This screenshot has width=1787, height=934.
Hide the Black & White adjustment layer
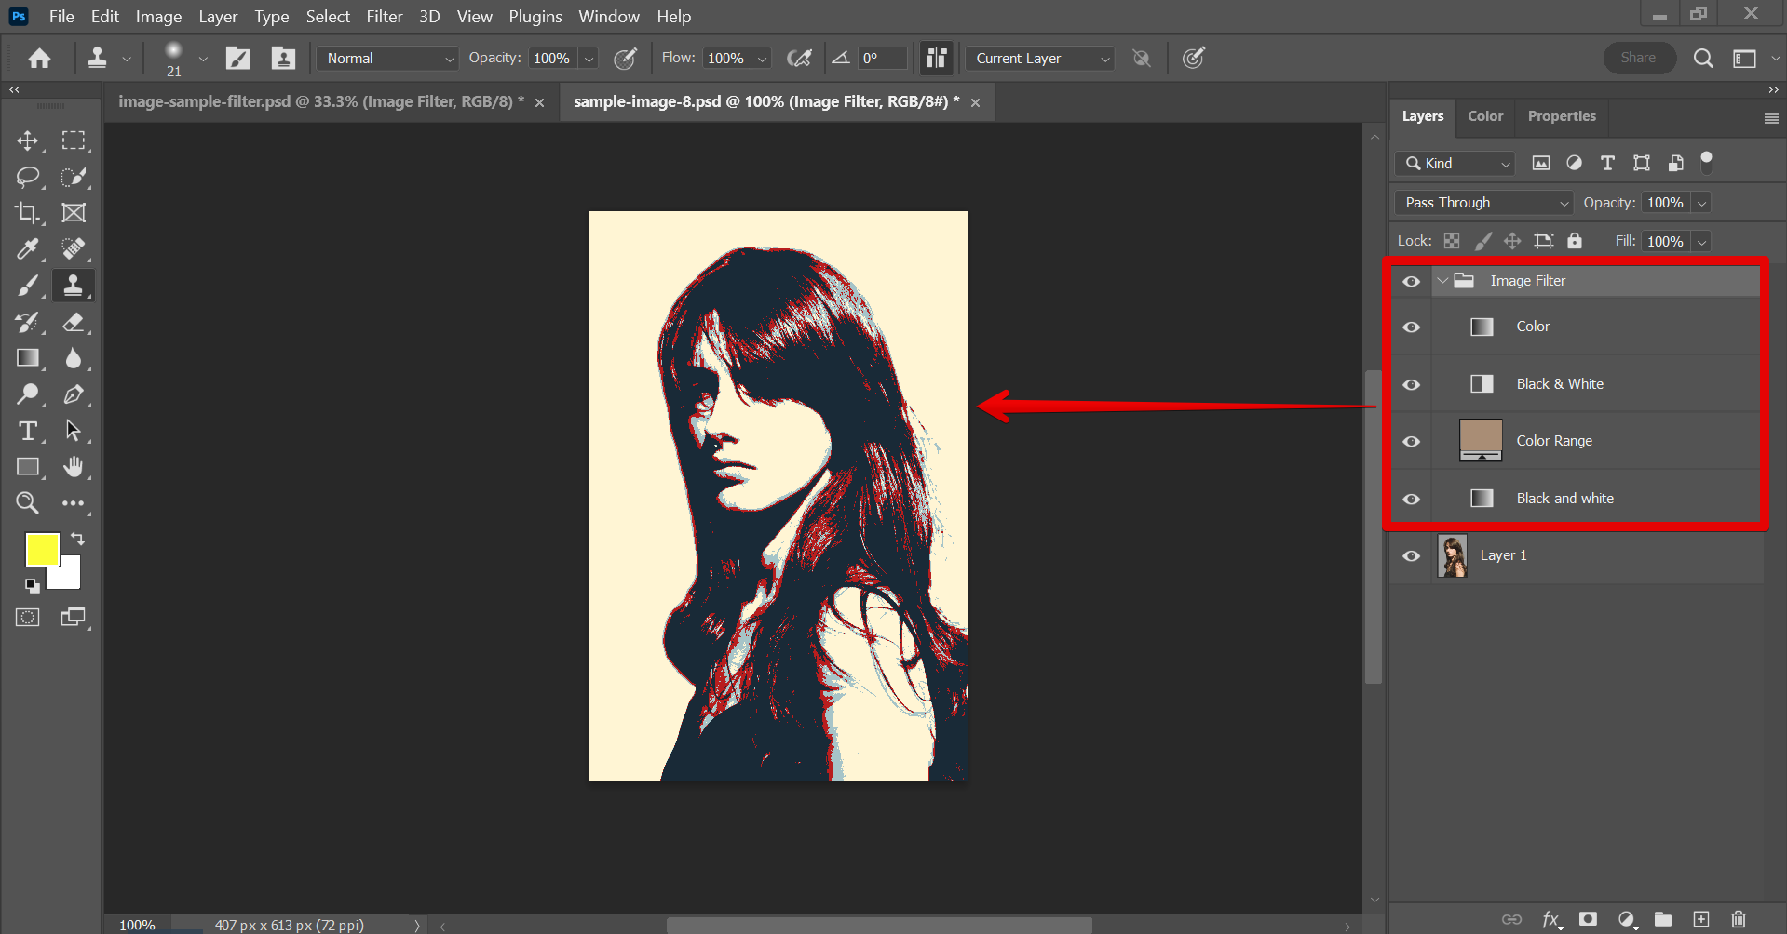pos(1412,383)
